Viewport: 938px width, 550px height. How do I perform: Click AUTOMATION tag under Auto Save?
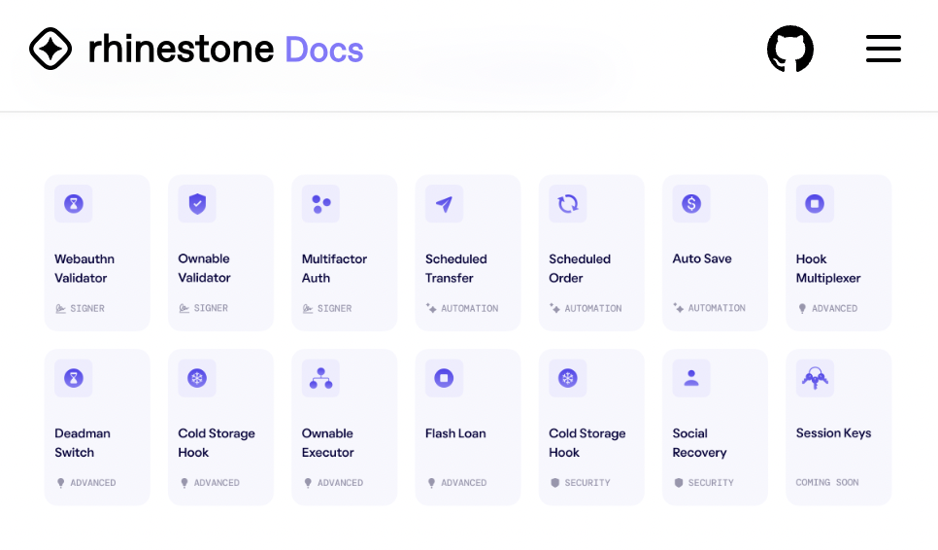point(709,308)
